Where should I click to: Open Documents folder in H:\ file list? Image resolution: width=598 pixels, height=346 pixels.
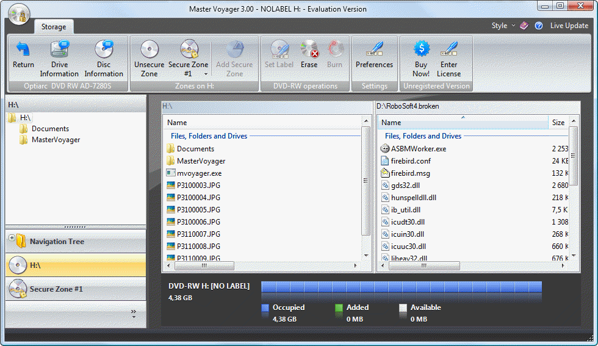tap(190, 149)
